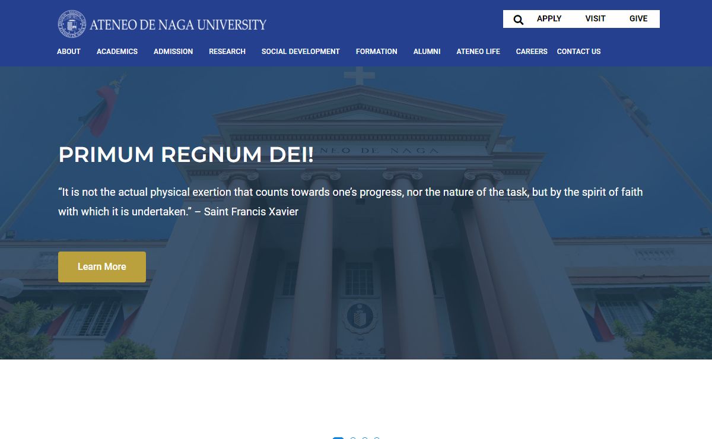Click the APPLY link

click(549, 18)
